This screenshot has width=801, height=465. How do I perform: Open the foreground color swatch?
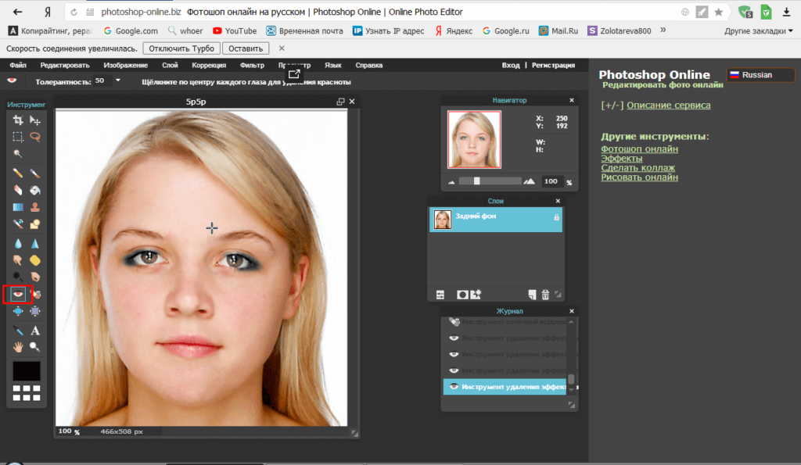coord(26,370)
